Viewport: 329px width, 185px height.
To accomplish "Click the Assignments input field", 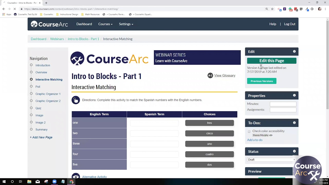I will (x=283, y=110).
